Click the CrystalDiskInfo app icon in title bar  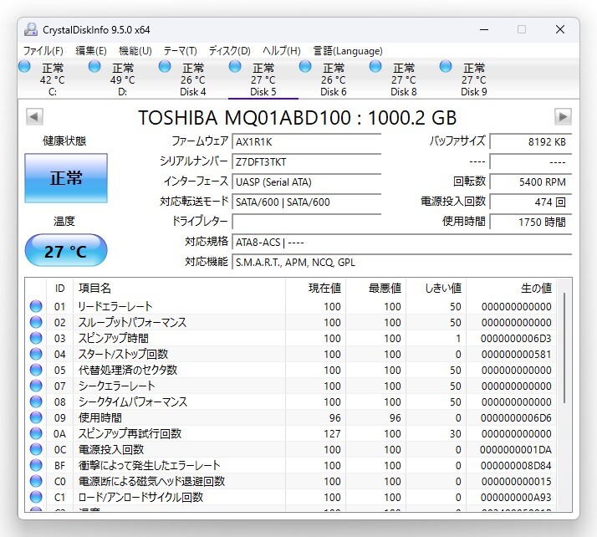(31, 29)
